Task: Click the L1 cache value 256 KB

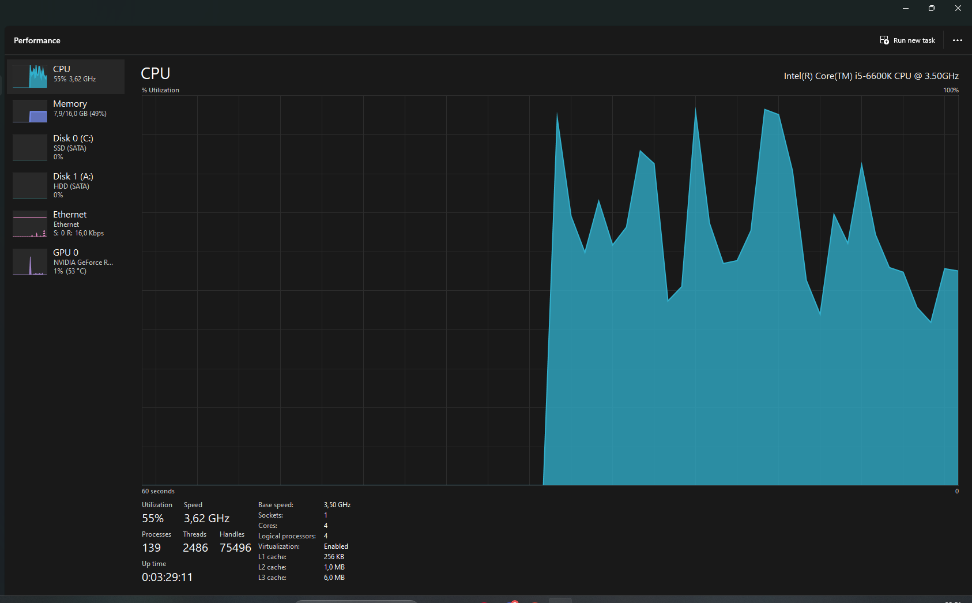Action: coord(334,557)
